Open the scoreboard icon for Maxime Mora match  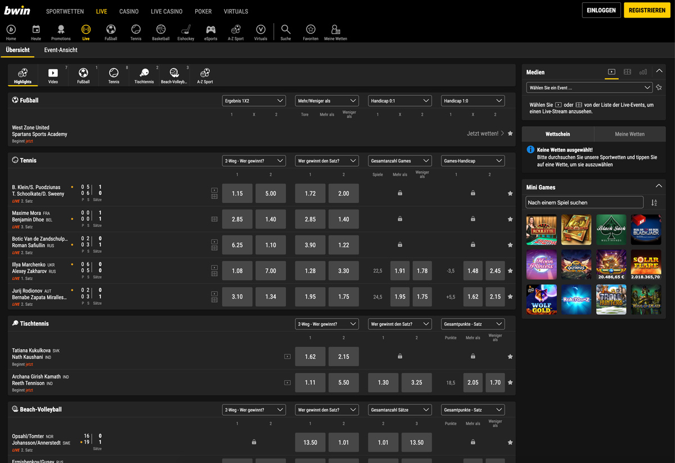point(214,219)
